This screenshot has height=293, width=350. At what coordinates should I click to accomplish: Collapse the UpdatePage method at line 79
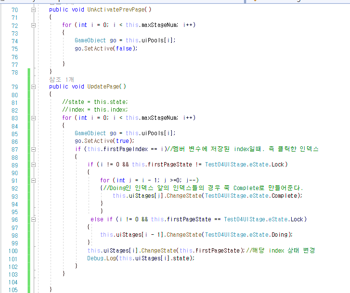click(33, 87)
